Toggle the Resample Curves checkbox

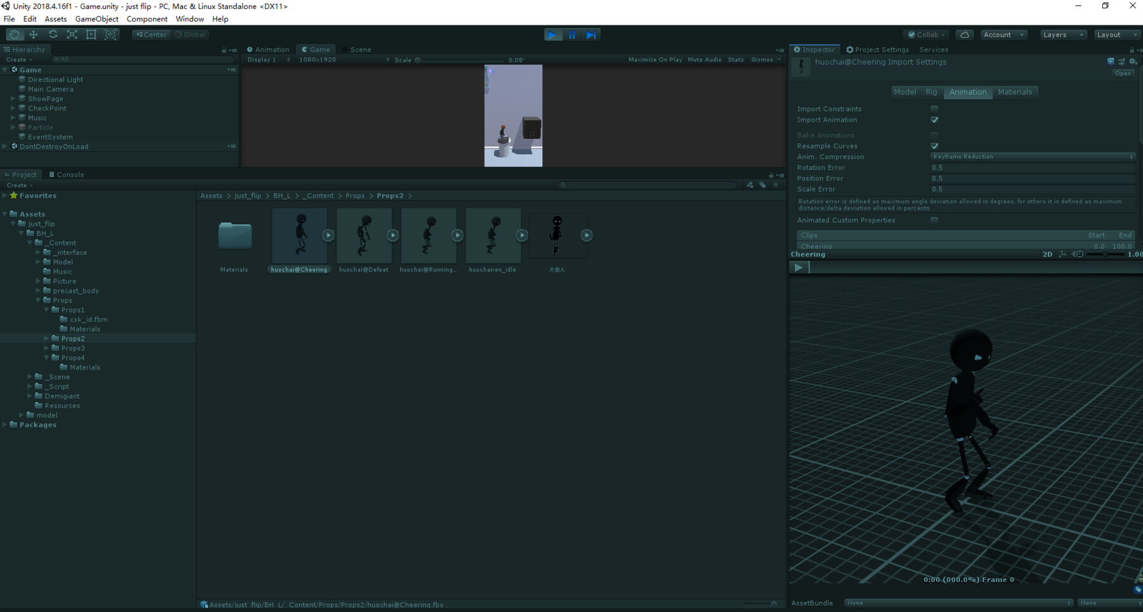(934, 145)
